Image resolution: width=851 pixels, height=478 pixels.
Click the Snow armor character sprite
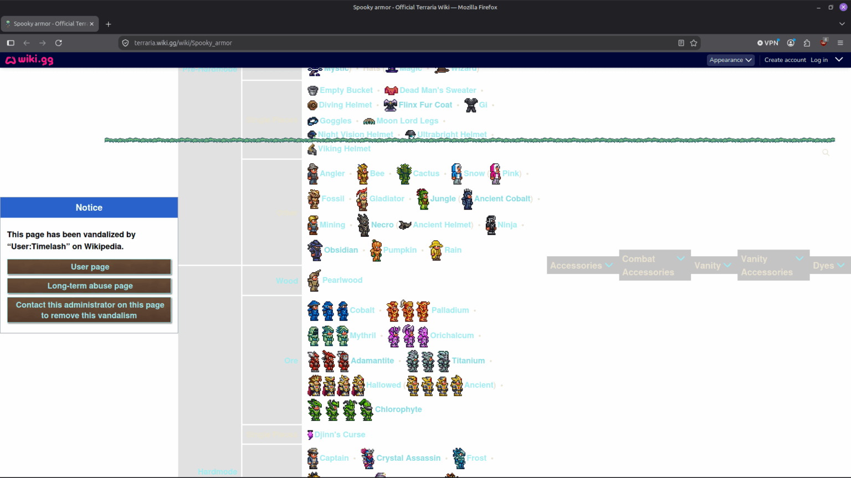457,174
